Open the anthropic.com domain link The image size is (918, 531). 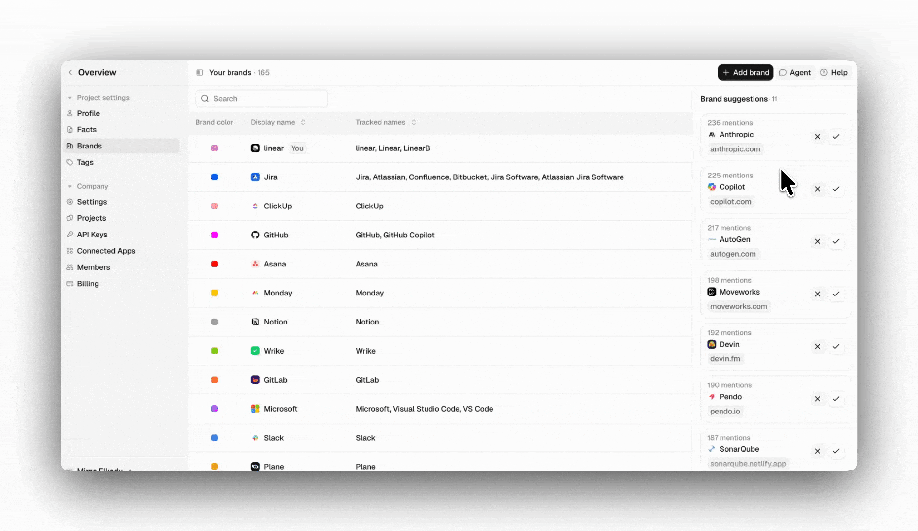(x=735, y=149)
